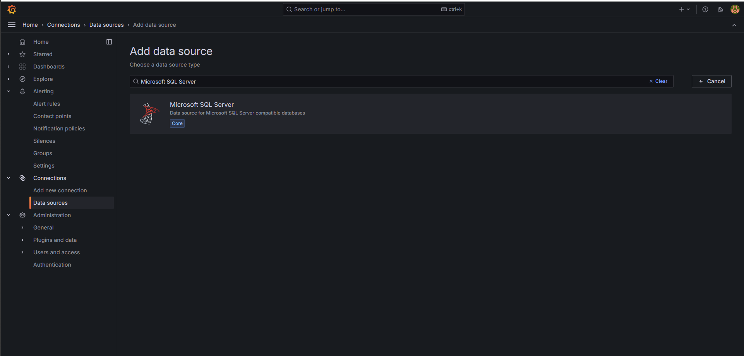Screen dimensions: 744x356
Task: Open Explore from sidebar label
Action: coord(43,79)
